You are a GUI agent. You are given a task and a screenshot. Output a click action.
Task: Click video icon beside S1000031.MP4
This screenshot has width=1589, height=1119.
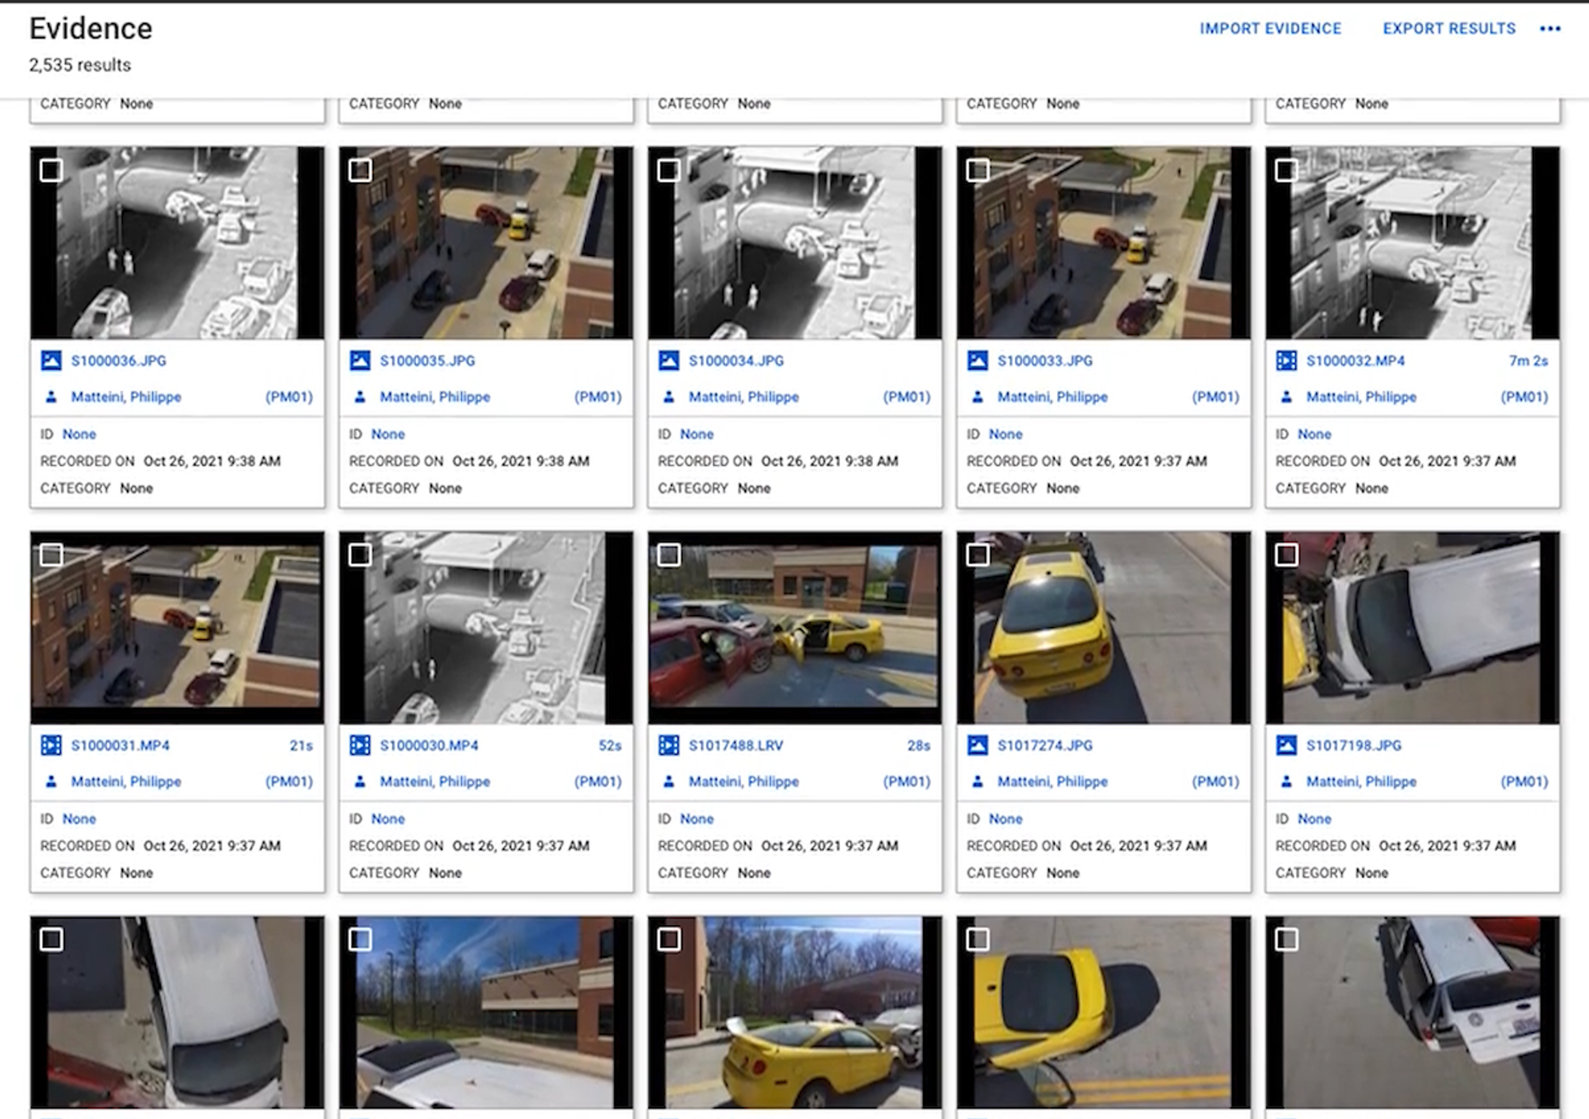[x=51, y=745]
